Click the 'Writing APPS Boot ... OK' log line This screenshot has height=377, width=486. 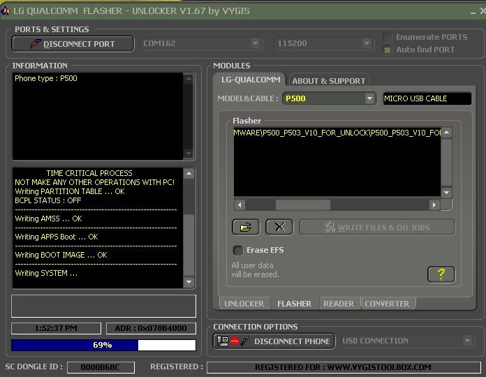57,237
